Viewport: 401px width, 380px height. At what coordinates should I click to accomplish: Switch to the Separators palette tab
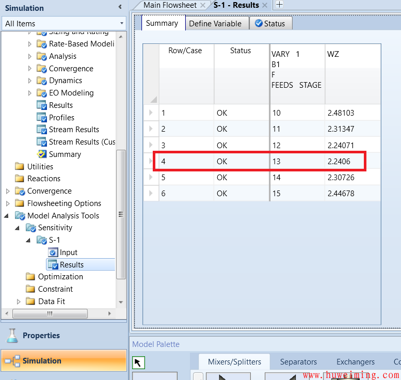pos(298,362)
